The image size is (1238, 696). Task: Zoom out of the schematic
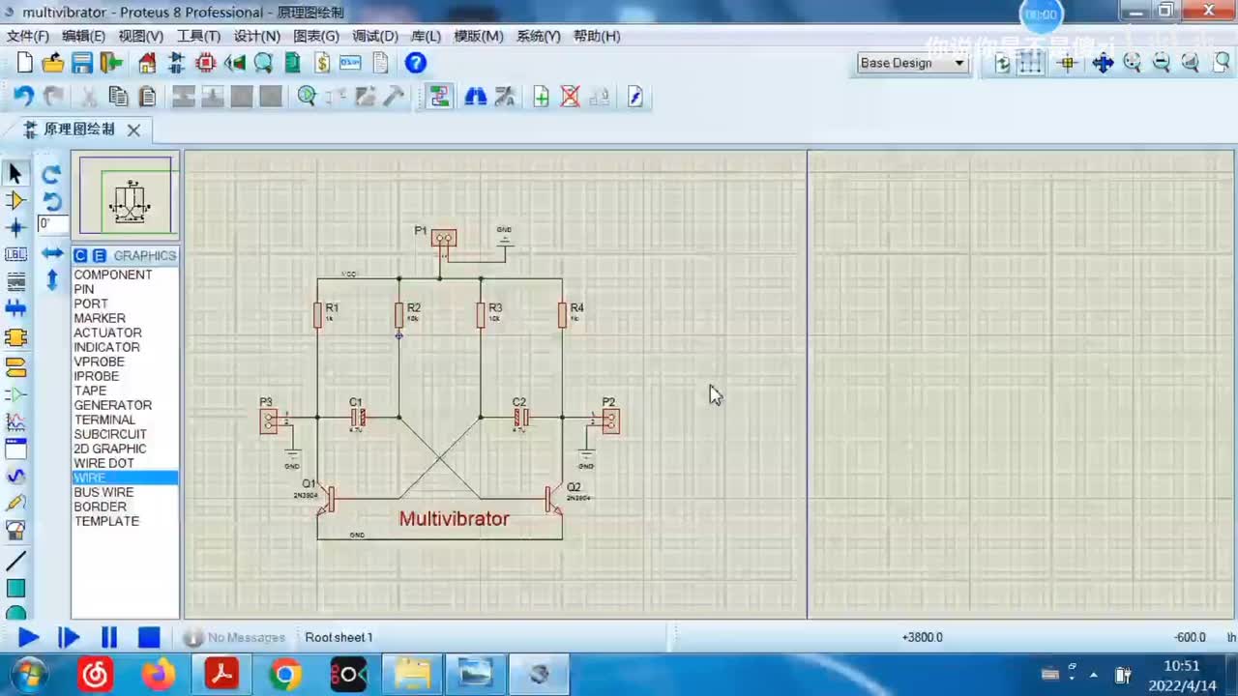(1162, 63)
